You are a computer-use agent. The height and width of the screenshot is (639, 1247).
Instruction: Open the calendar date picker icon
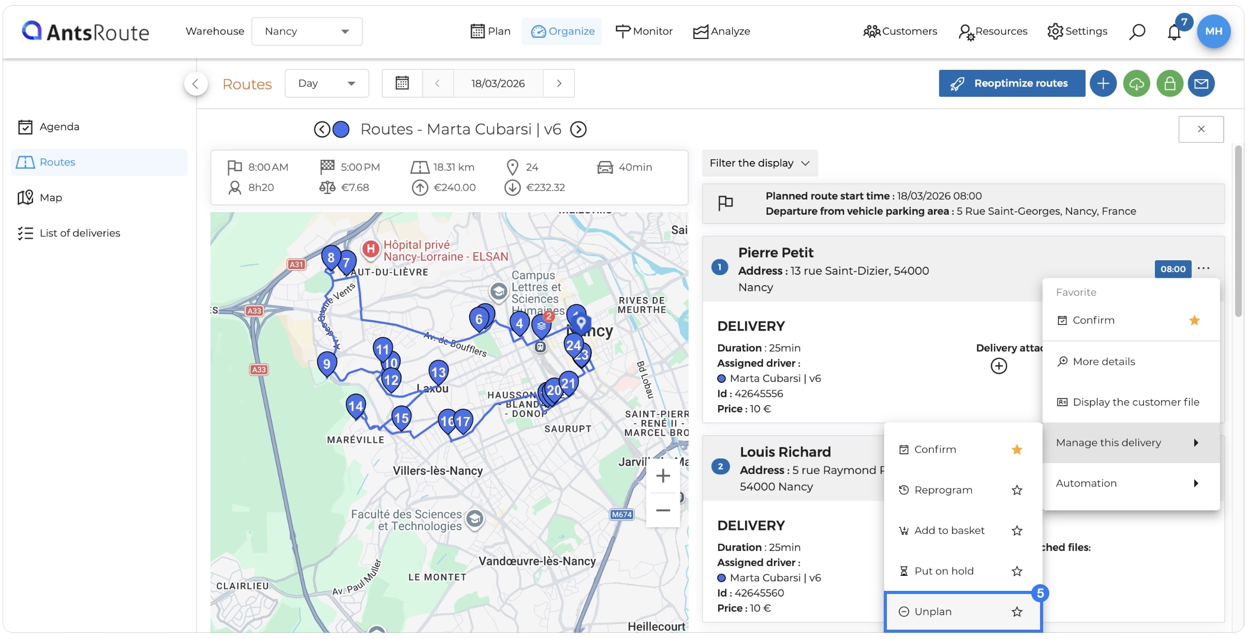point(402,83)
